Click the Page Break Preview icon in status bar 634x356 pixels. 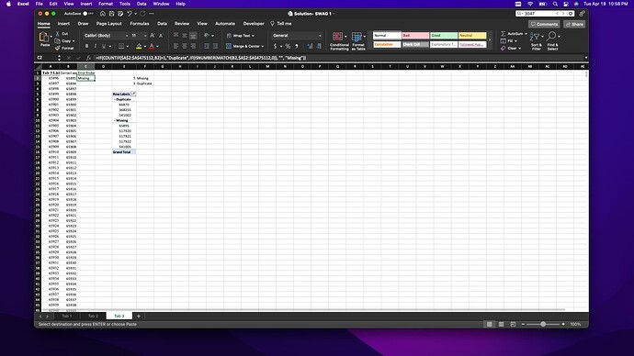pyautogui.click(x=513, y=324)
